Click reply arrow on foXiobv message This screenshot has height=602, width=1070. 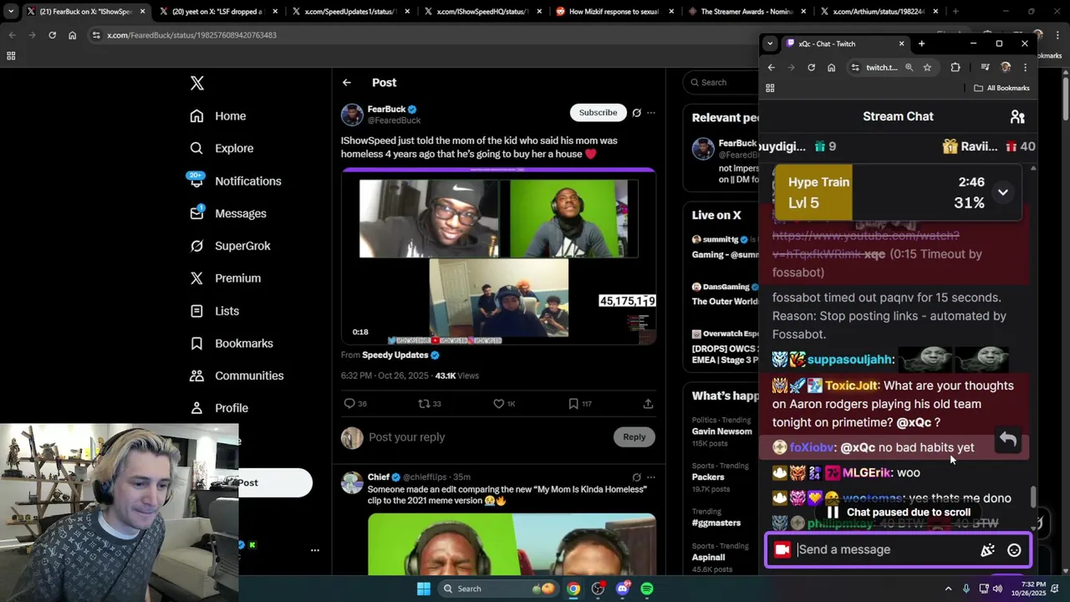1008,441
